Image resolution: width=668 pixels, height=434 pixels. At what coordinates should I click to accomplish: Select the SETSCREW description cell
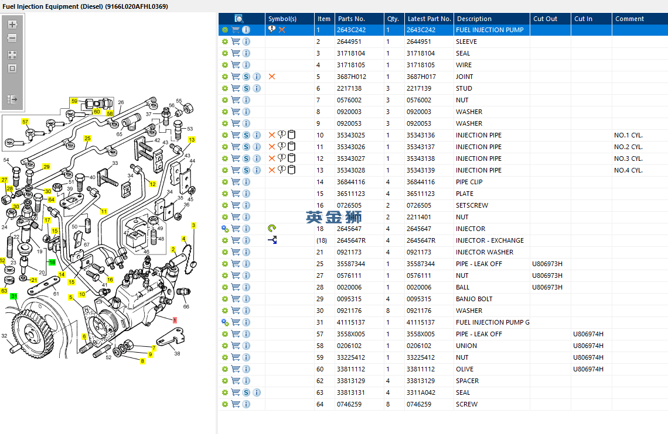tap(492, 205)
